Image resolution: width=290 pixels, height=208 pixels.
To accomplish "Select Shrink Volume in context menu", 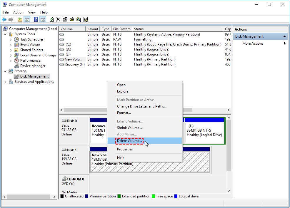I will [x=129, y=128].
